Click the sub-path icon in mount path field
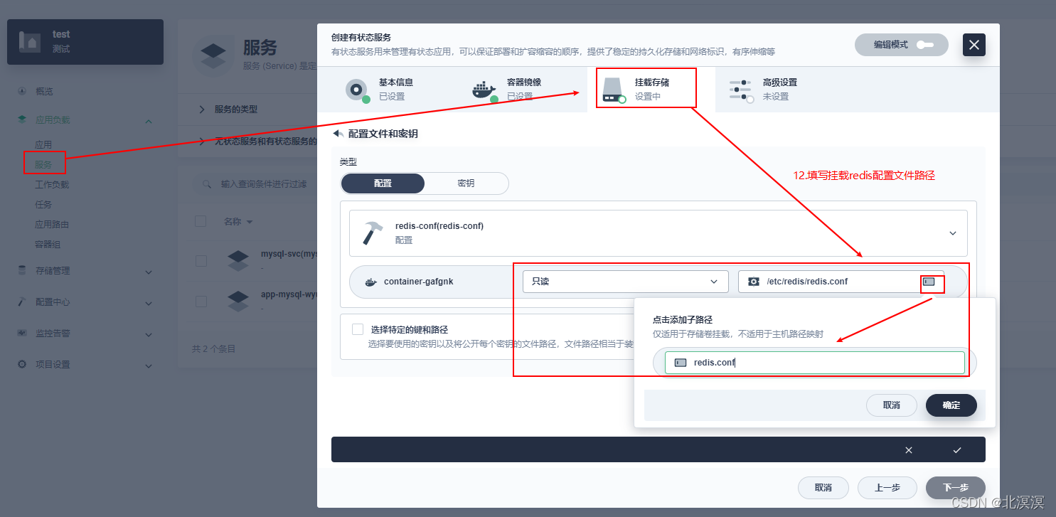1056x517 pixels. click(929, 282)
